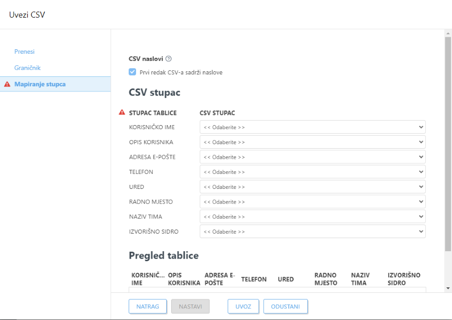The height and width of the screenshot is (320, 452).
Task: Go to the Prenesi step
Action: [x=24, y=51]
